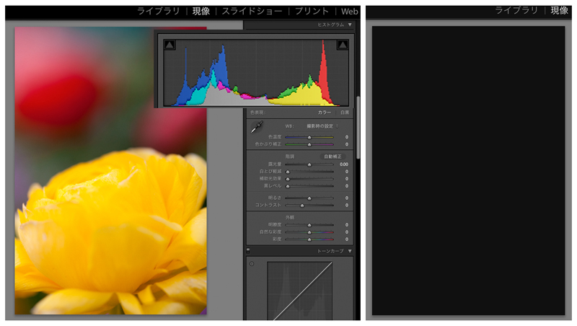Click the コントラスト slider handle
This screenshot has height=326, width=577.
pyautogui.click(x=302, y=206)
